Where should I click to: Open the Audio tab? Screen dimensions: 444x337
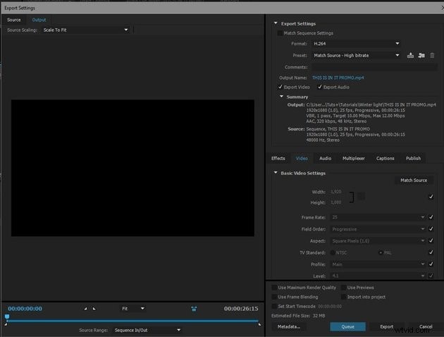[326, 159]
